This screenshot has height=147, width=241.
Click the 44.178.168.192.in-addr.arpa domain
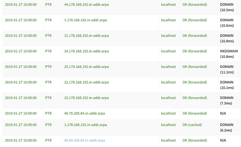pos(86,5)
